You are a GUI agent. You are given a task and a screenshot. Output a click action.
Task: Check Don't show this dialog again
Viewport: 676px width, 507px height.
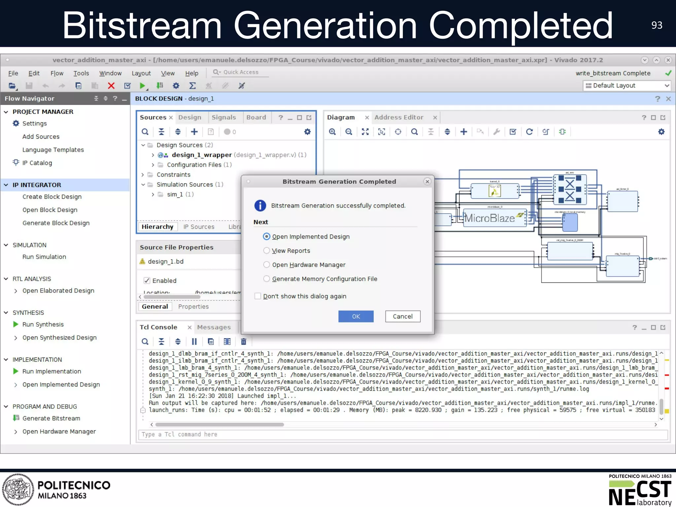(x=258, y=296)
